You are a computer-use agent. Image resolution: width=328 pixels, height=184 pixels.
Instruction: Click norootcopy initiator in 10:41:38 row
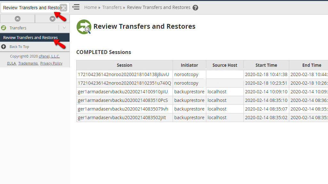[186, 75]
